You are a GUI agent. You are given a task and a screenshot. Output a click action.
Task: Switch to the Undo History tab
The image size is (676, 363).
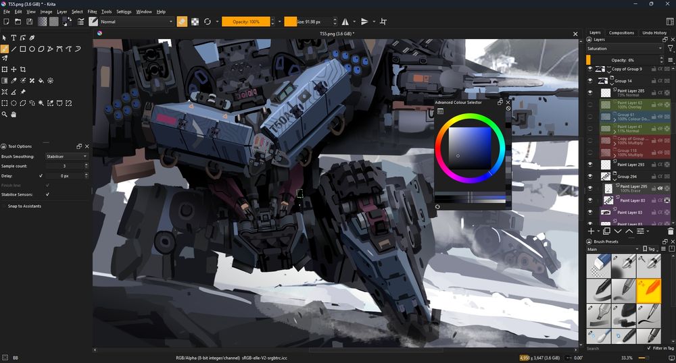point(654,32)
